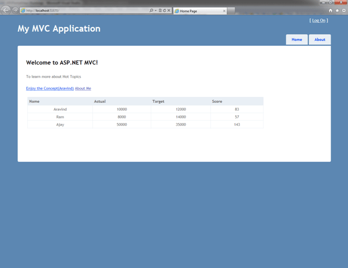Follow Enjoy the Concept(Aravind) link

[50, 88]
